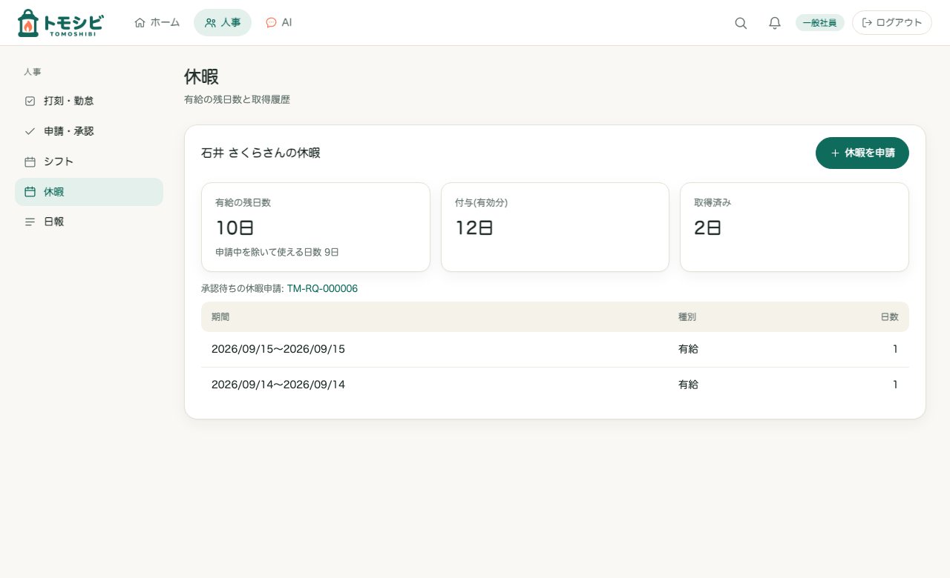This screenshot has width=950, height=578.
Task: Click the 一般社員 role badge
Action: coord(820,23)
